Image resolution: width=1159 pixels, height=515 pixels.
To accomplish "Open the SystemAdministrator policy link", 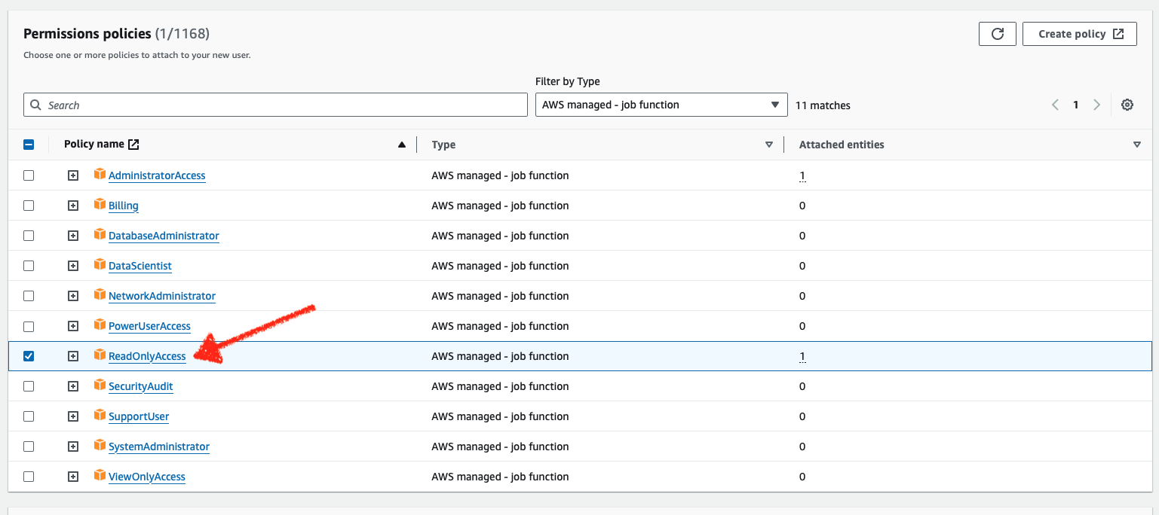I will coord(159,446).
